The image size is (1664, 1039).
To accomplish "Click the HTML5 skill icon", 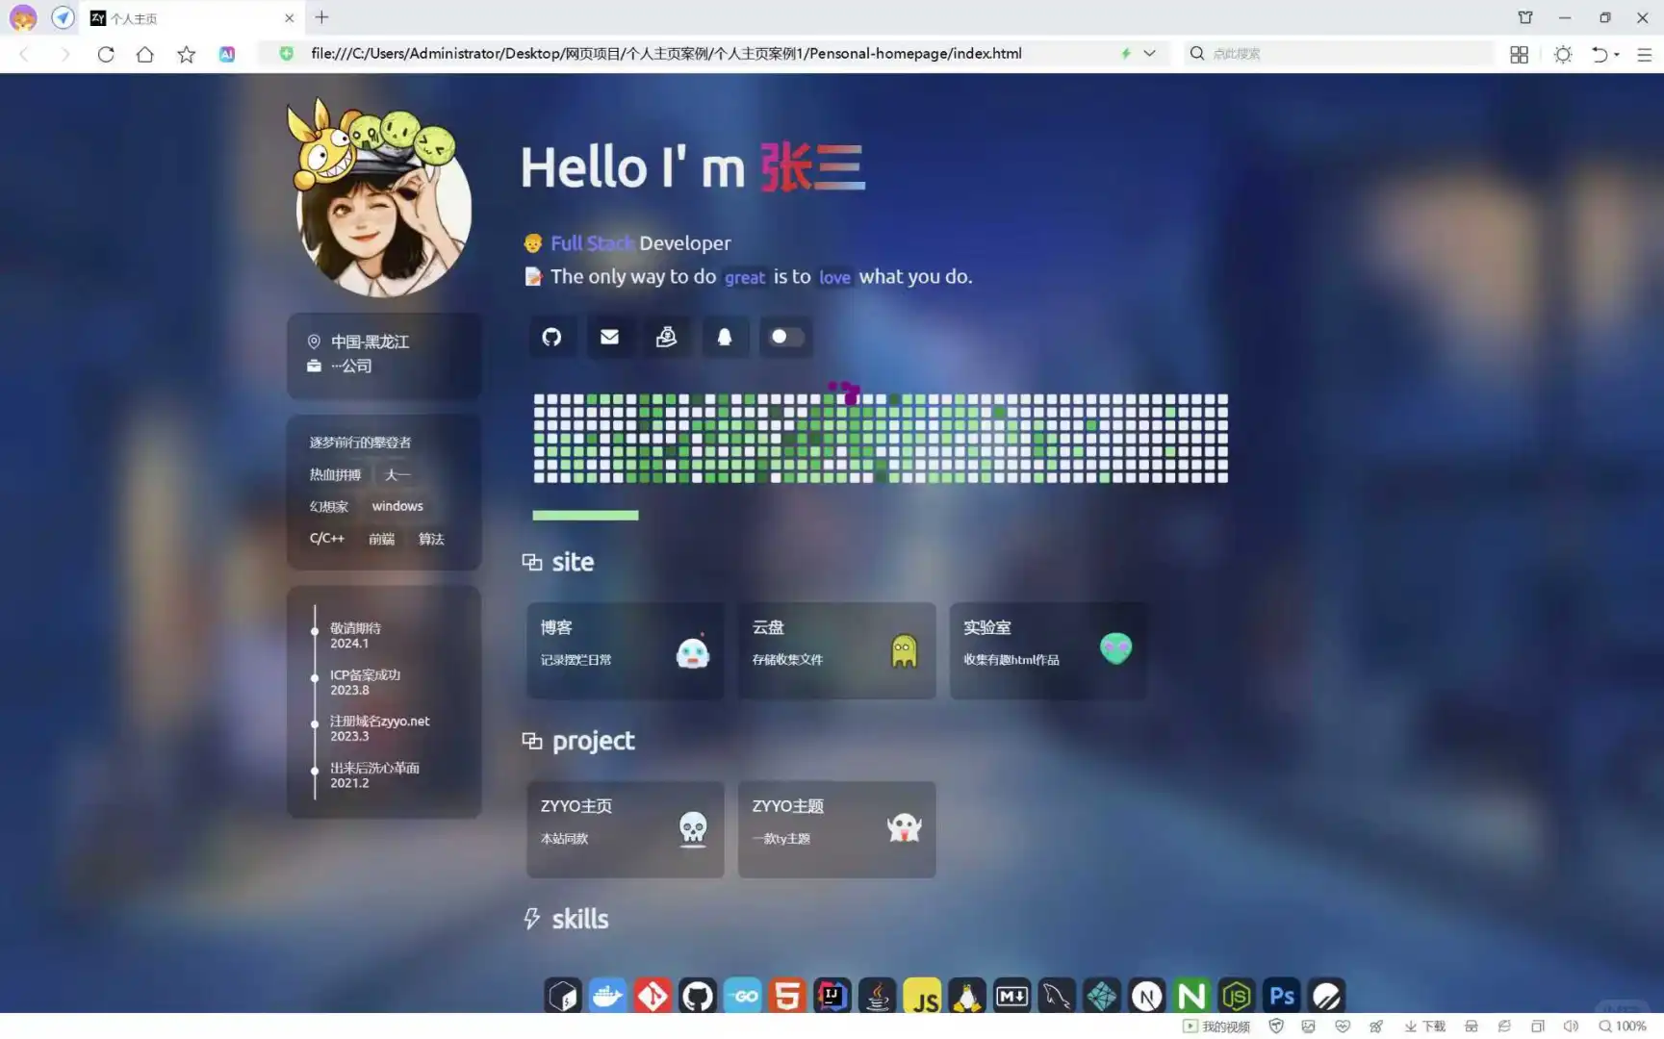I will 787,997.
